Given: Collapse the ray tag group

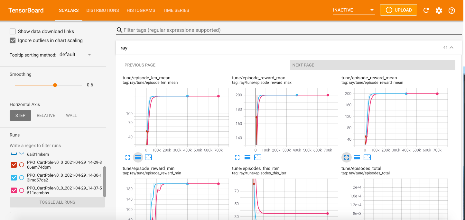Looking at the screenshot, I should [x=451, y=48].
